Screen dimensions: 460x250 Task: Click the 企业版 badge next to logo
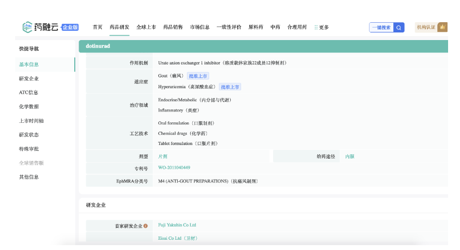[x=70, y=28]
